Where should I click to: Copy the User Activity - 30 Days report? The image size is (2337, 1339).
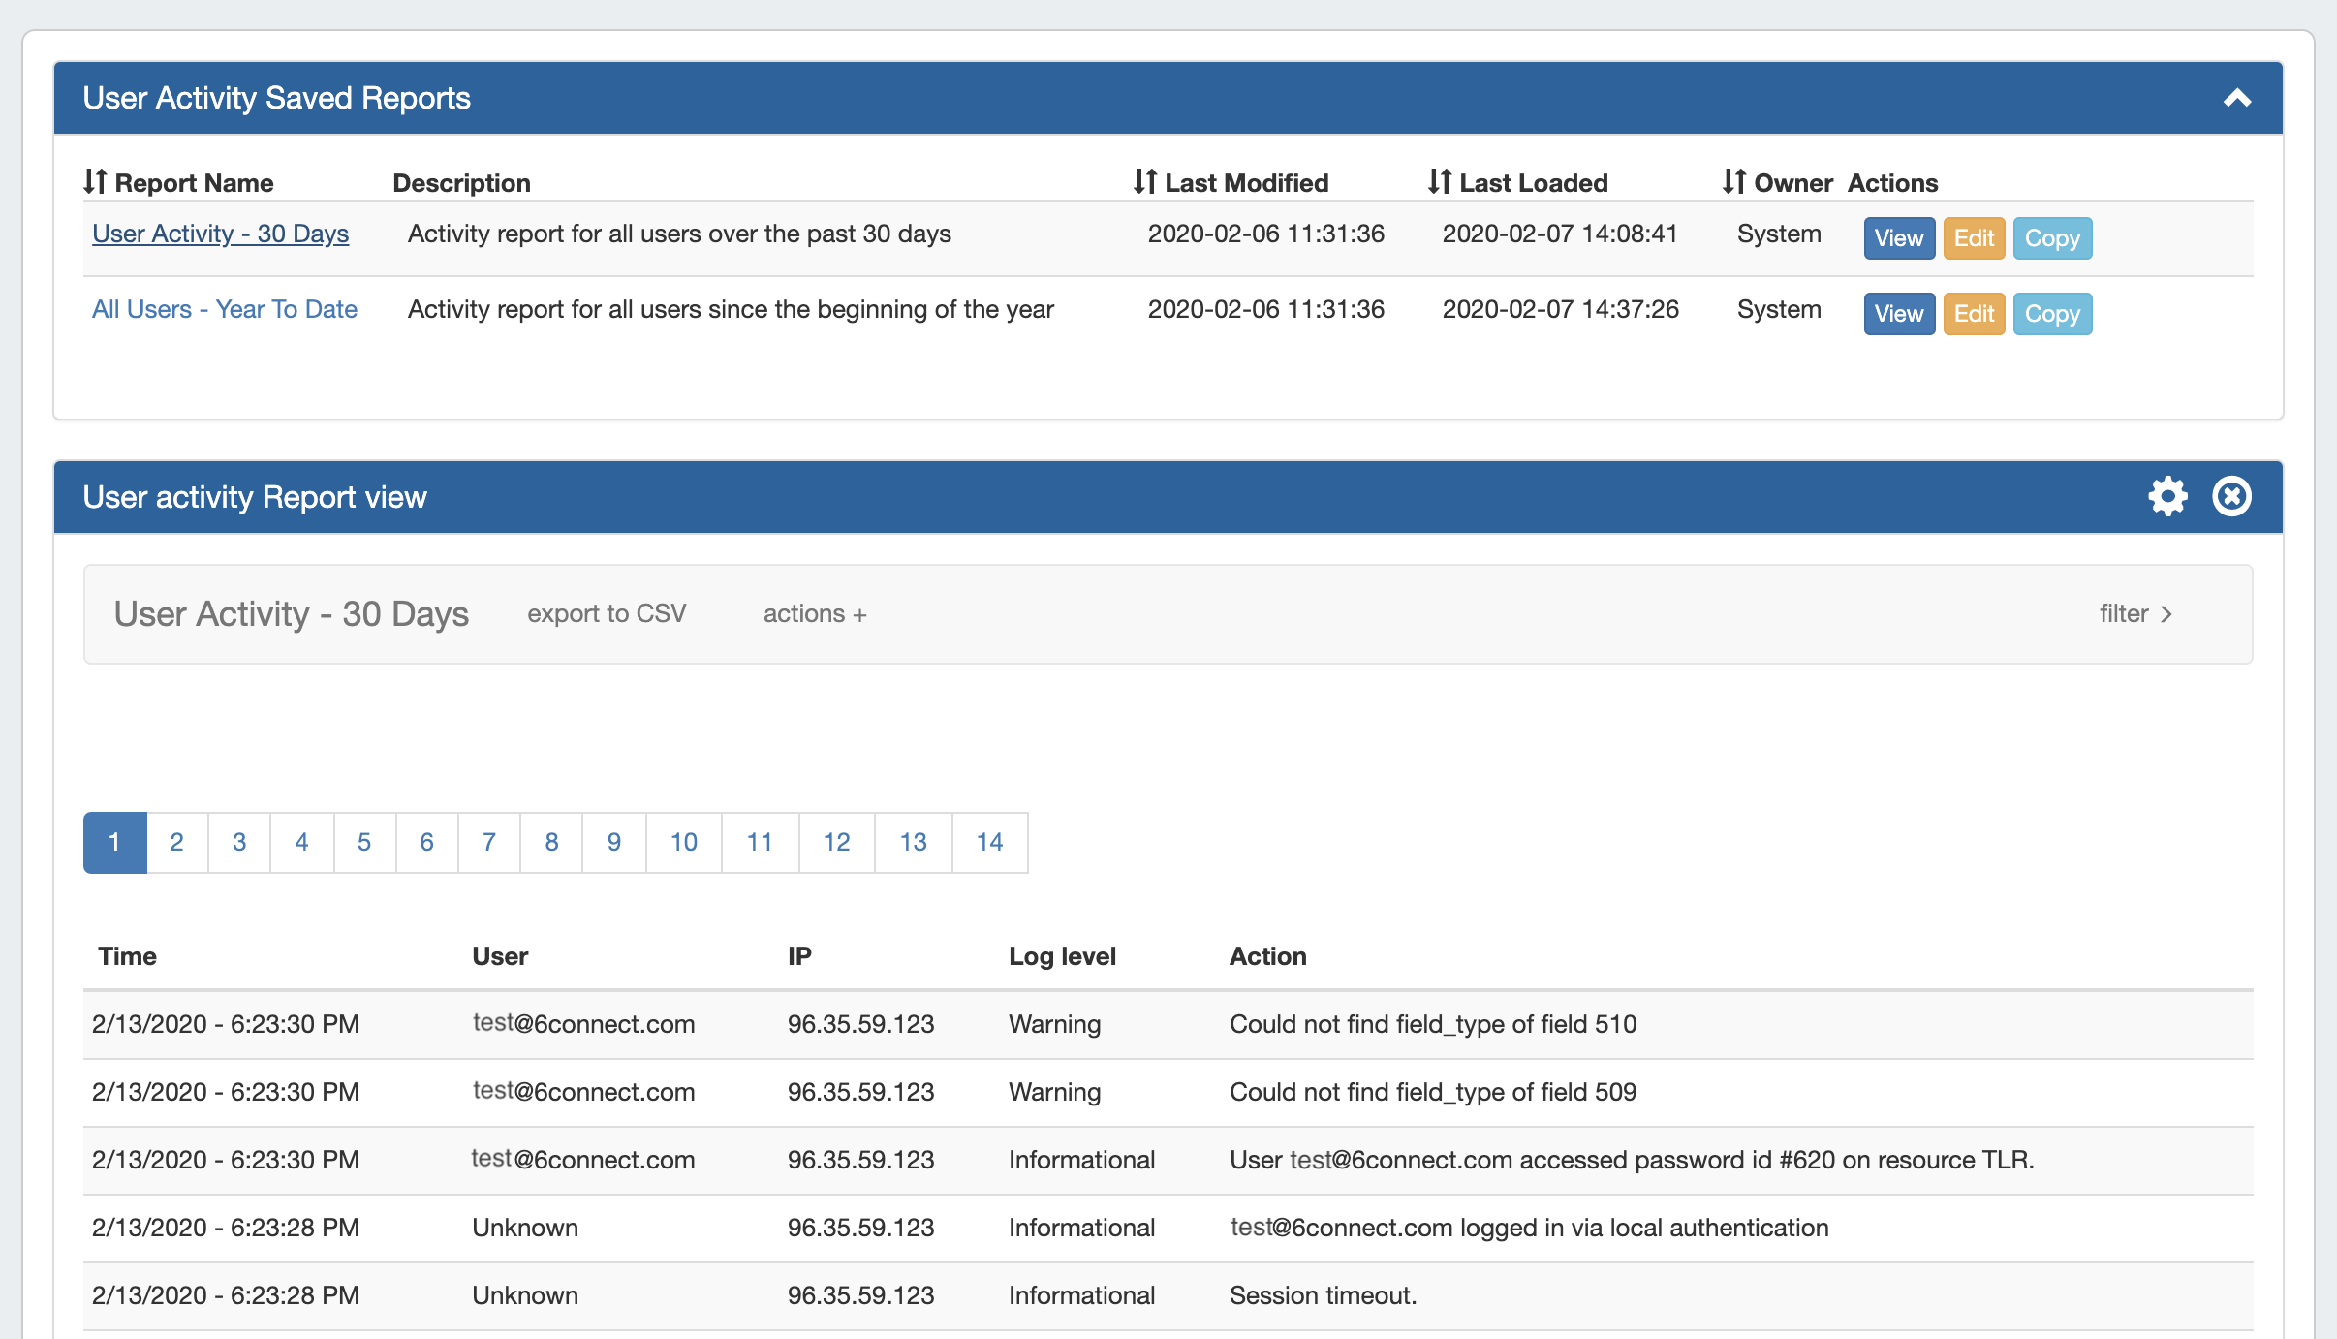(x=2052, y=238)
